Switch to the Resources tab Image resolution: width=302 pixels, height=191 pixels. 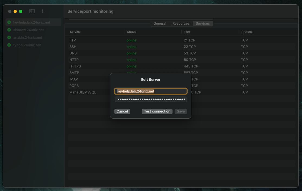click(x=181, y=24)
